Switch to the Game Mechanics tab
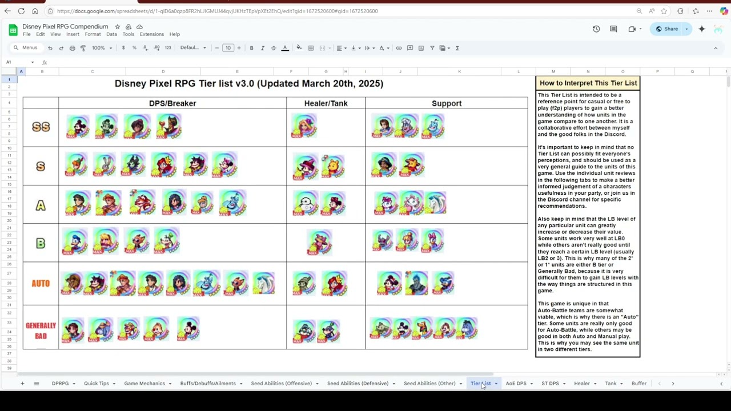 144,384
